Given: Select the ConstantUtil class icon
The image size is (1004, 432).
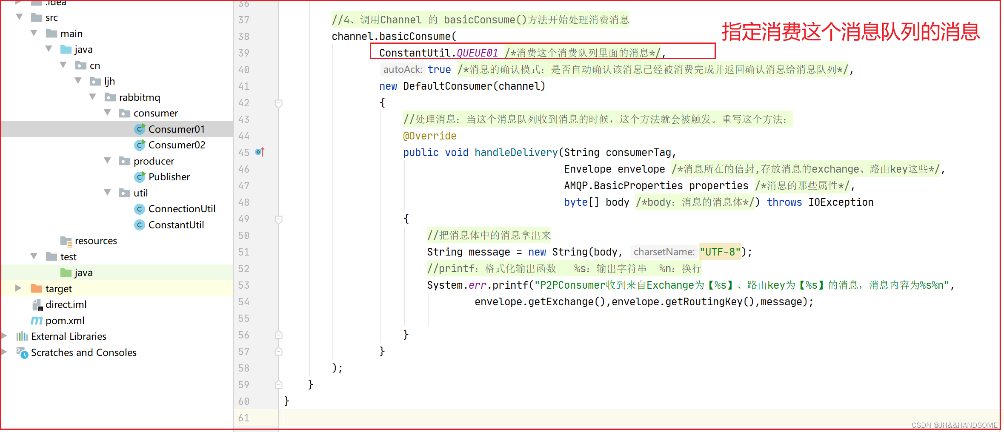Looking at the screenshot, I should point(140,225).
